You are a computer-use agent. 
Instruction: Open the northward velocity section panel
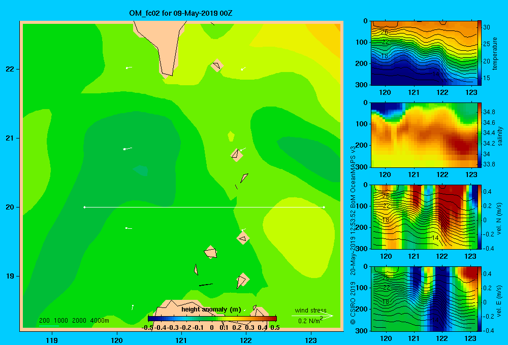424,217
